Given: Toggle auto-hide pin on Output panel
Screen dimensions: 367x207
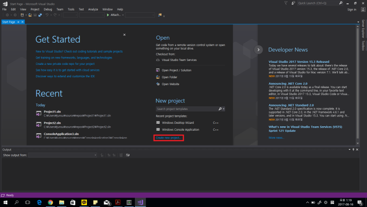Looking at the screenshot, I should click(354, 150).
